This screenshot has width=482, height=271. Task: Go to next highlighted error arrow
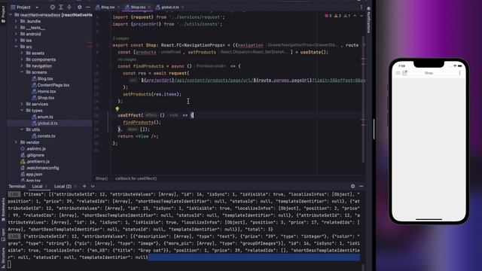[361, 16]
